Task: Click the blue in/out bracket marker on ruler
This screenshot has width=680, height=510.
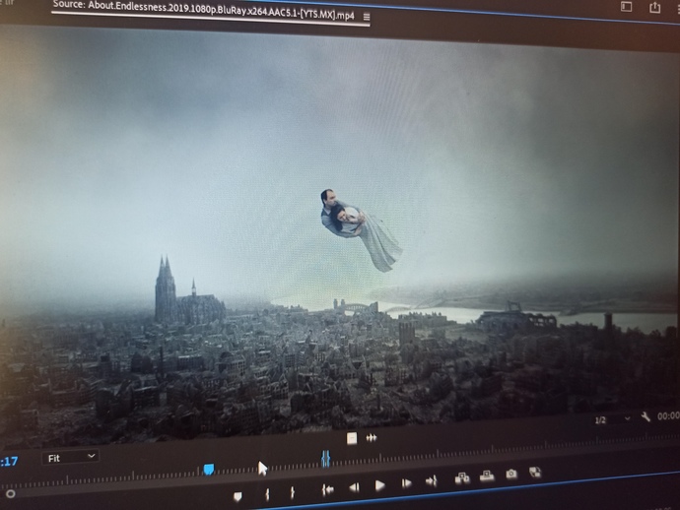Action: tap(325, 458)
